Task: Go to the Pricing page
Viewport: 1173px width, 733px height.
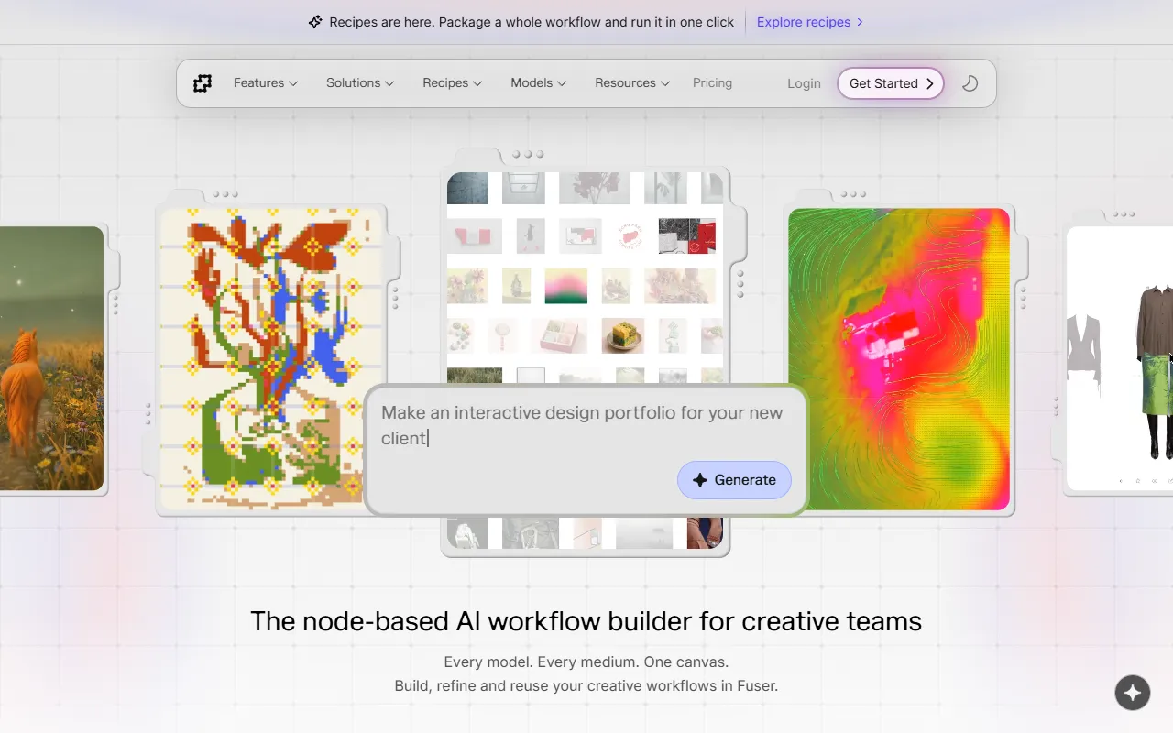Action: [712, 82]
